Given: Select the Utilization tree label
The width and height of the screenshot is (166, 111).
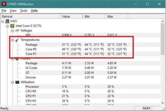Looking at the screenshot, I should pos(27,82).
